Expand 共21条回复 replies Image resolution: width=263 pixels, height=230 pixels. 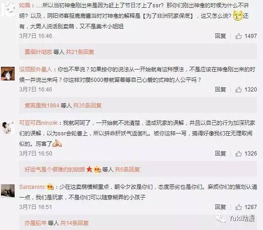pyautogui.click(x=80, y=52)
